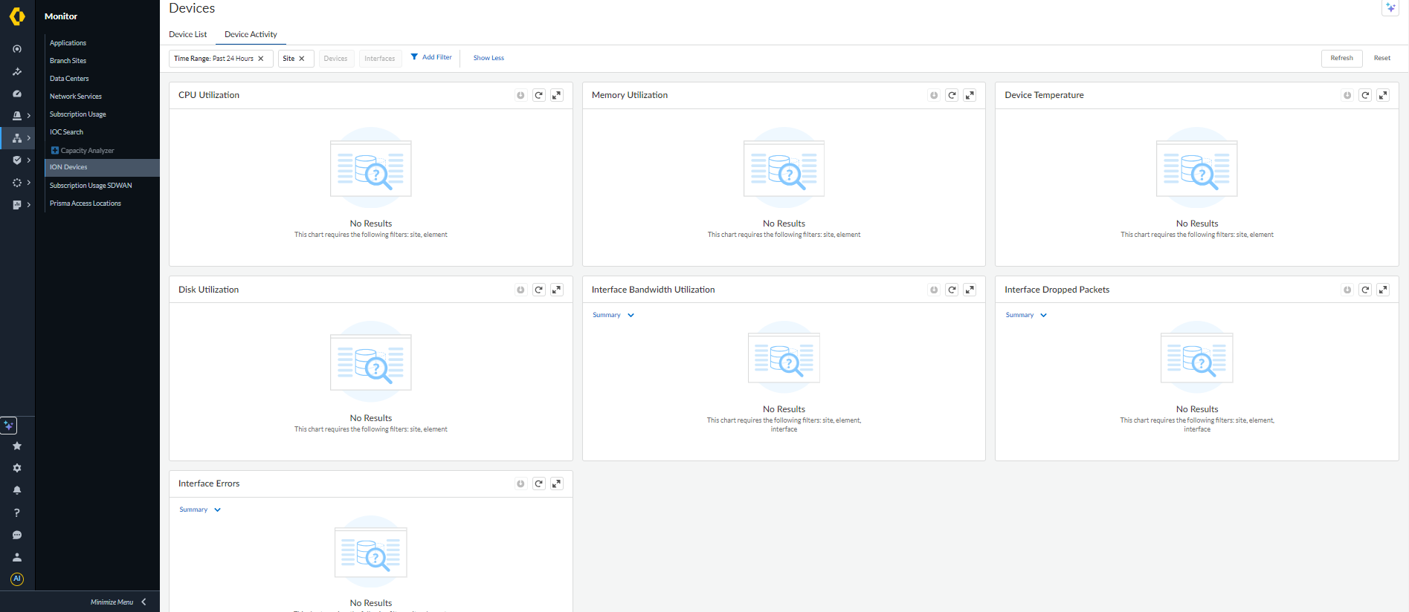Remove the Site filter chip
Viewport: 1409px width, 612px height.
tap(302, 59)
